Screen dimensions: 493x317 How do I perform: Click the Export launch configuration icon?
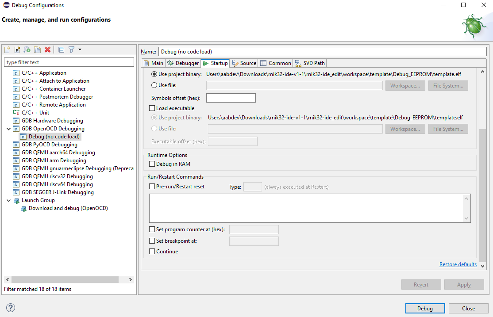coord(27,50)
